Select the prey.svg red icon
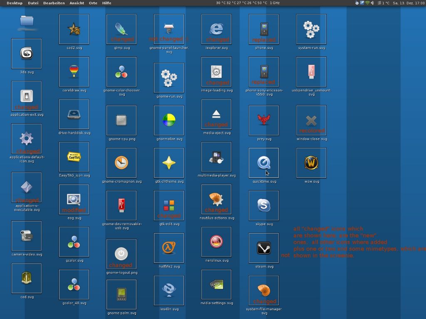Image resolution: width=426 pixels, height=319 pixels. [x=263, y=120]
